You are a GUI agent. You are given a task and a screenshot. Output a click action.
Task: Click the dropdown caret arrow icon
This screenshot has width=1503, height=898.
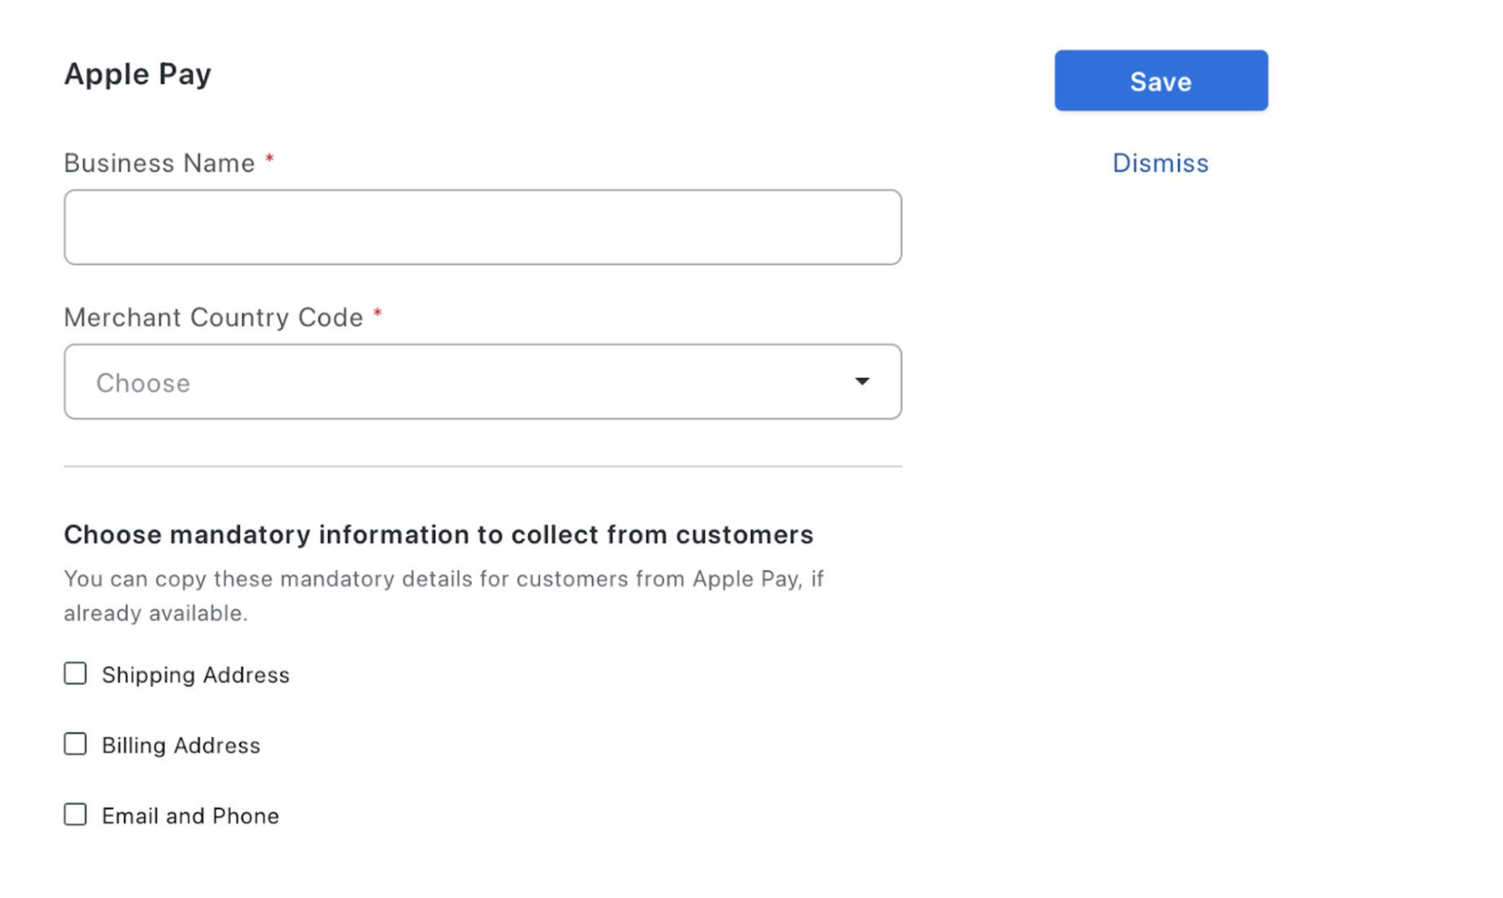tap(862, 382)
